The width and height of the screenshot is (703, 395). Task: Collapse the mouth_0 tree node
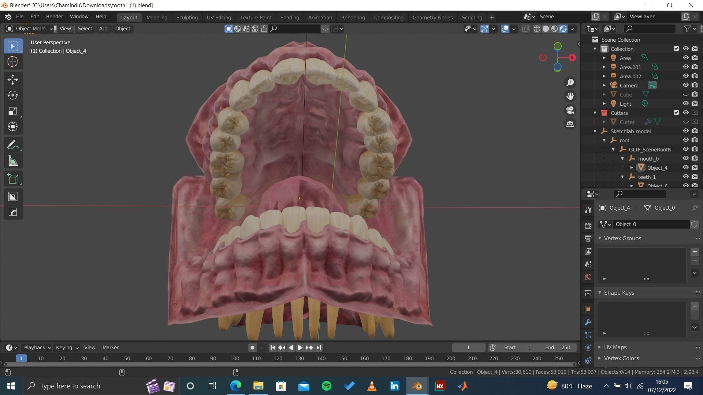(x=622, y=158)
